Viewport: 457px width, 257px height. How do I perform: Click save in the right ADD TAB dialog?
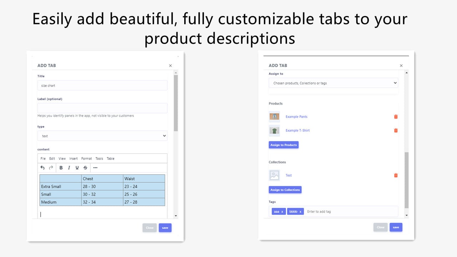(396, 227)
